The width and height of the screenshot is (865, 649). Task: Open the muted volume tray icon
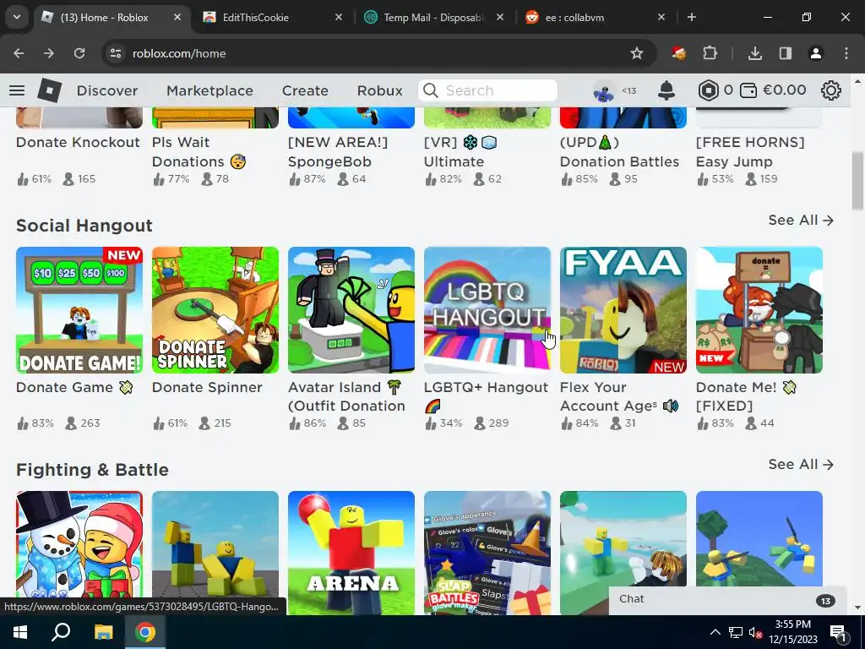(x=756, y=632)
